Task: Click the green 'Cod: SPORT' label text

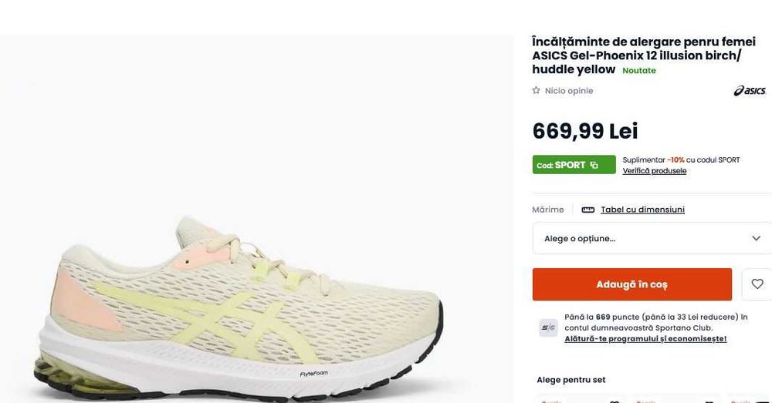Action: [x=560, y=165]
